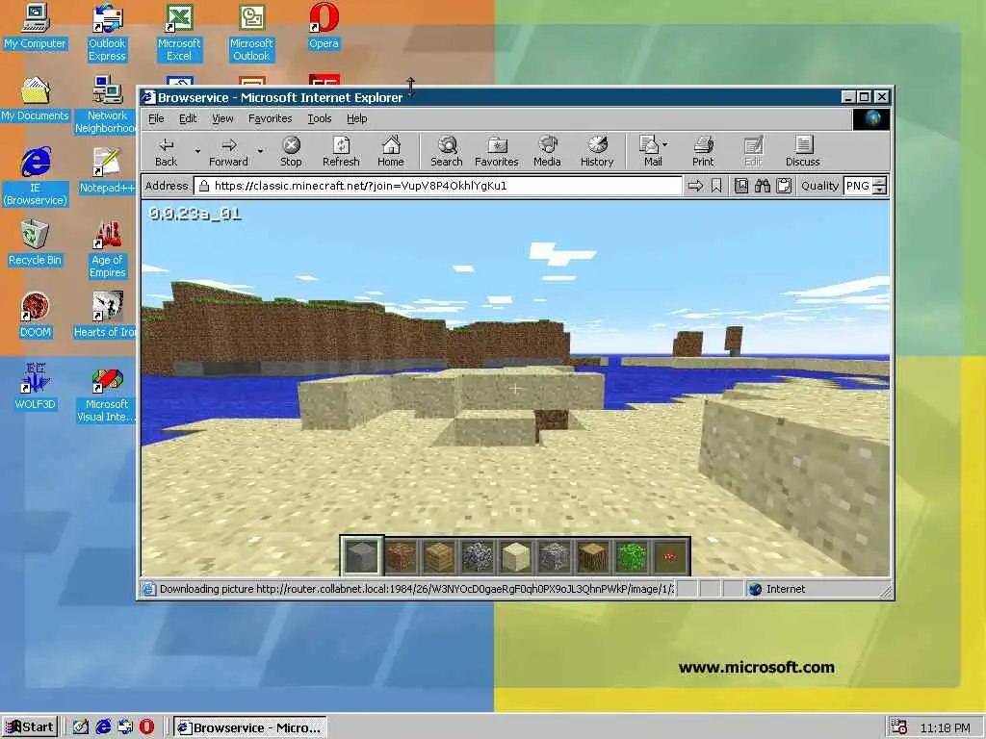Refresh the current page
This screenshot has width=986, height=739.
coord(341,152)
